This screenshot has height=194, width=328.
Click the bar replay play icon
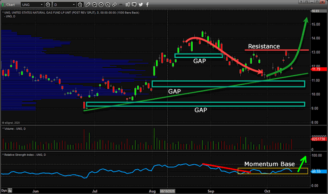(x=101, y=5)
